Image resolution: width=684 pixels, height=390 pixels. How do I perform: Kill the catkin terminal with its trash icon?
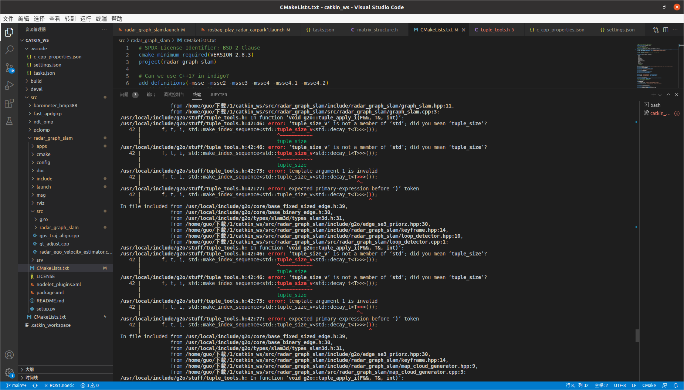678,113
